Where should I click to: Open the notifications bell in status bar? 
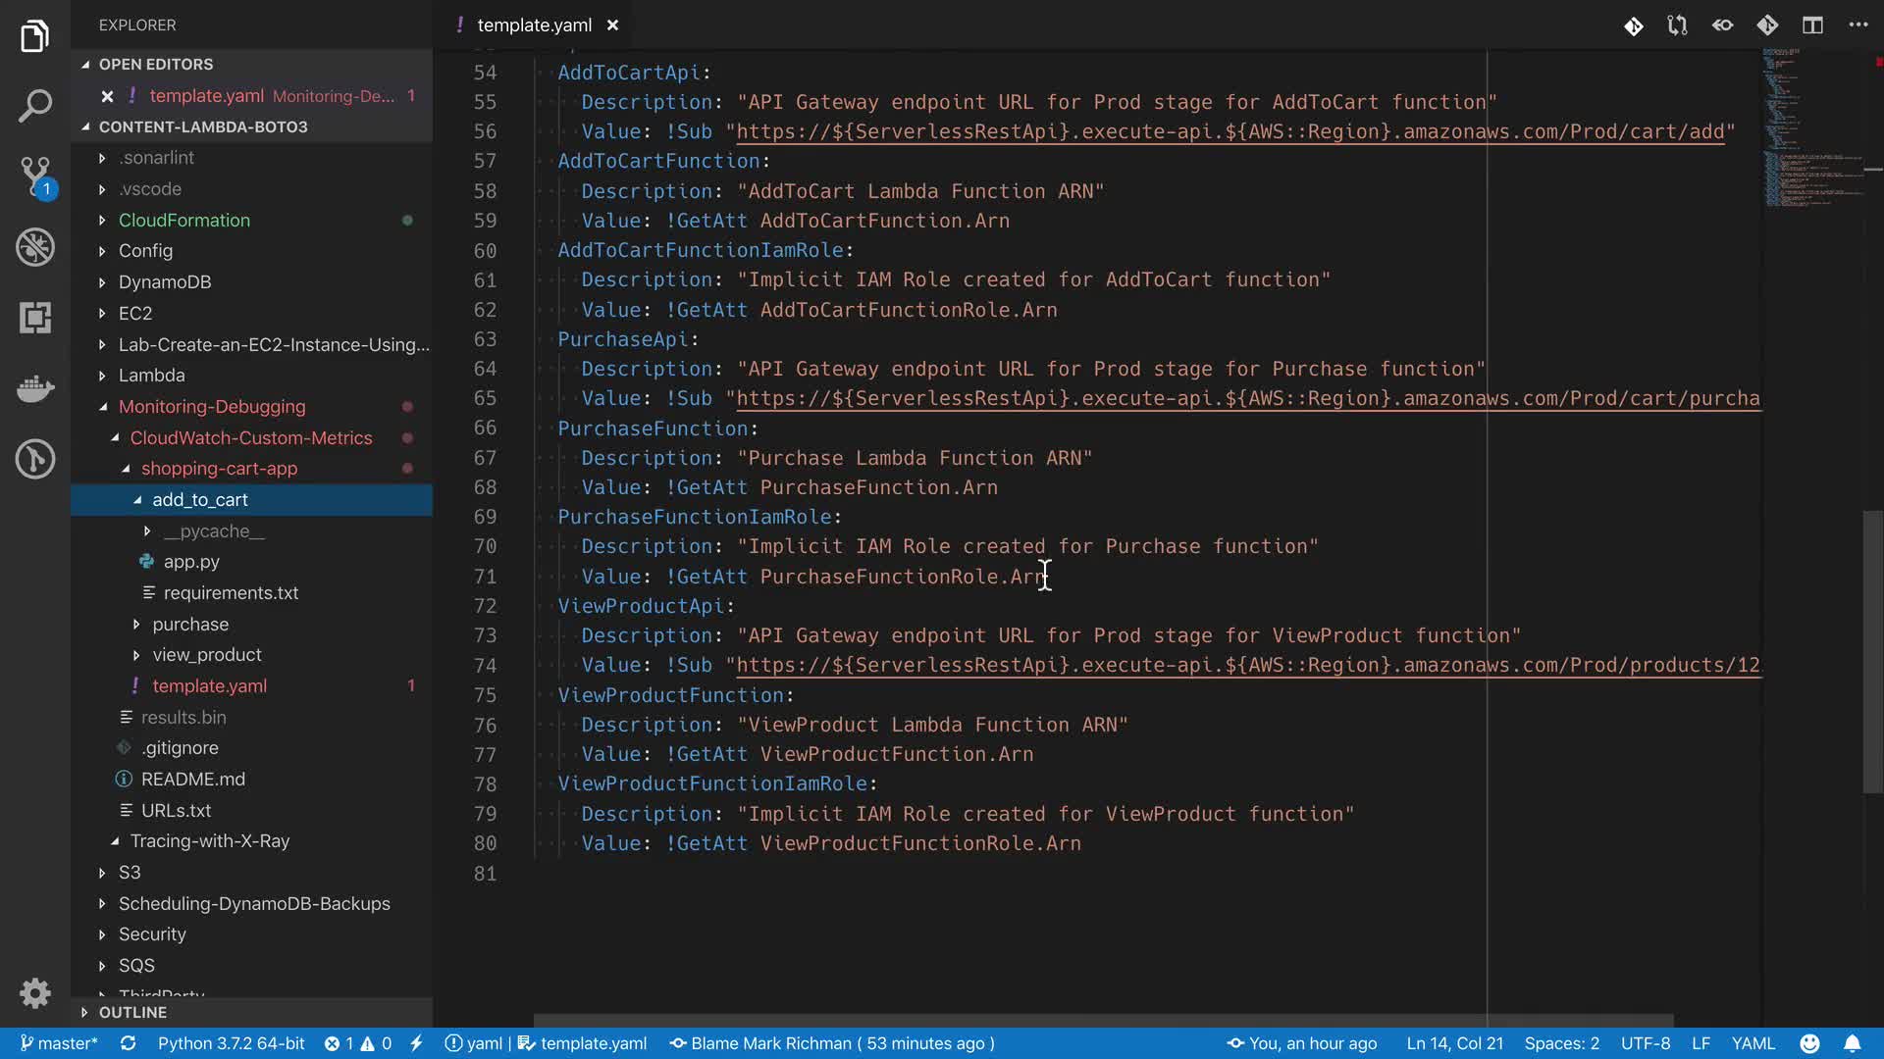pyautogui.click(x=1852, y=1043)
